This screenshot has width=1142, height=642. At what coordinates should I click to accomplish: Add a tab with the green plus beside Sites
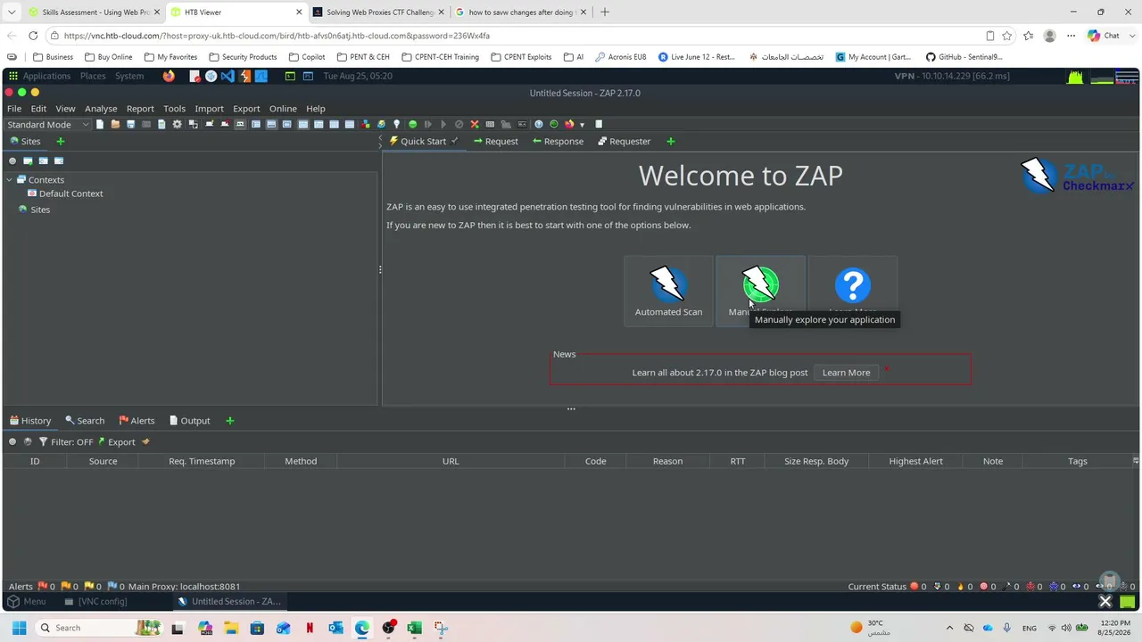pyautogui.click(x=61, y=141)
